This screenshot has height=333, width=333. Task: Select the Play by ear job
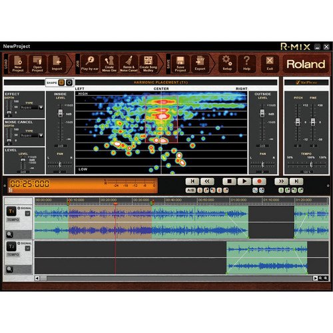(x=90, y=64)
